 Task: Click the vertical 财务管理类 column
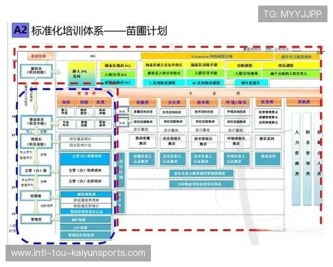(307, 159)
